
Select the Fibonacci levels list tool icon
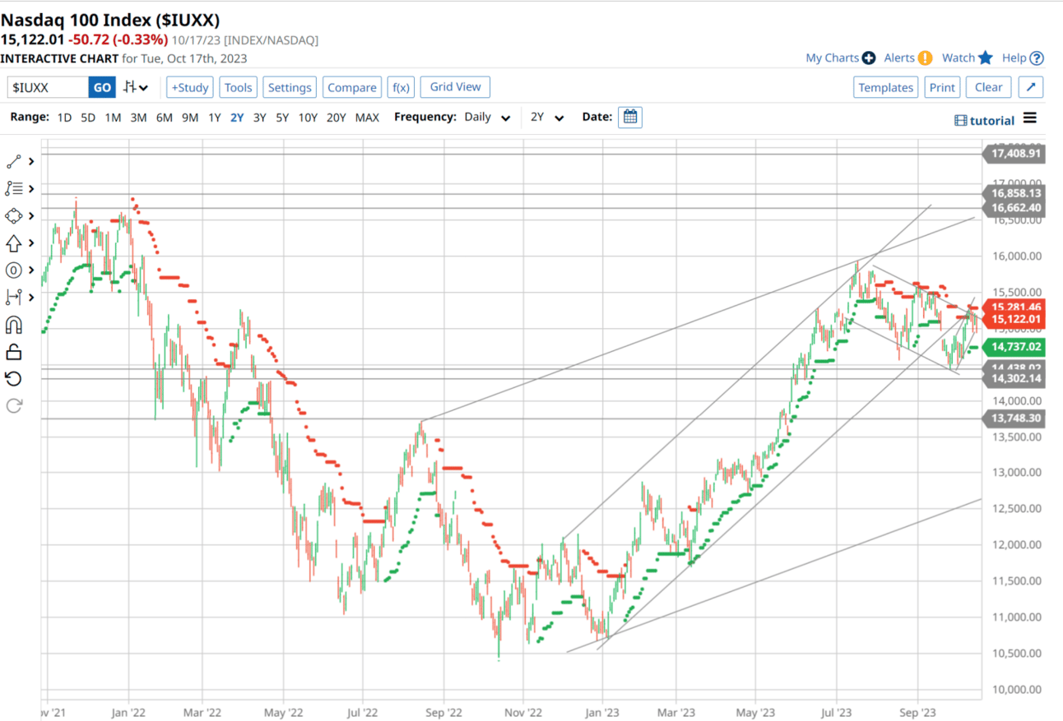coord(13,188)
